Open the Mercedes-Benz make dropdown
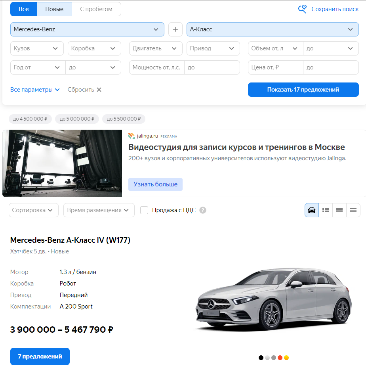This screenshot has width=366, height=368. [x=87, y=29]
